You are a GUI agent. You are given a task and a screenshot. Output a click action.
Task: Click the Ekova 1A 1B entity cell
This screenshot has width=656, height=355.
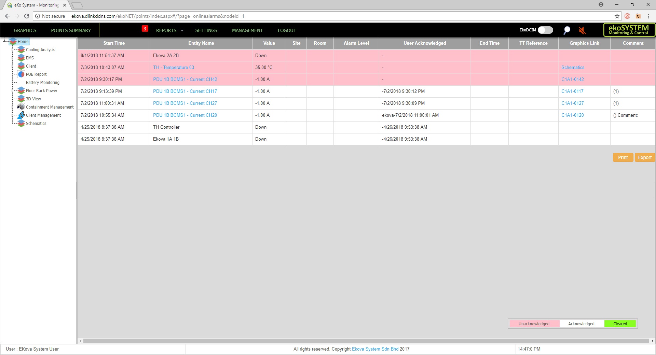click(x=201, y=139)
